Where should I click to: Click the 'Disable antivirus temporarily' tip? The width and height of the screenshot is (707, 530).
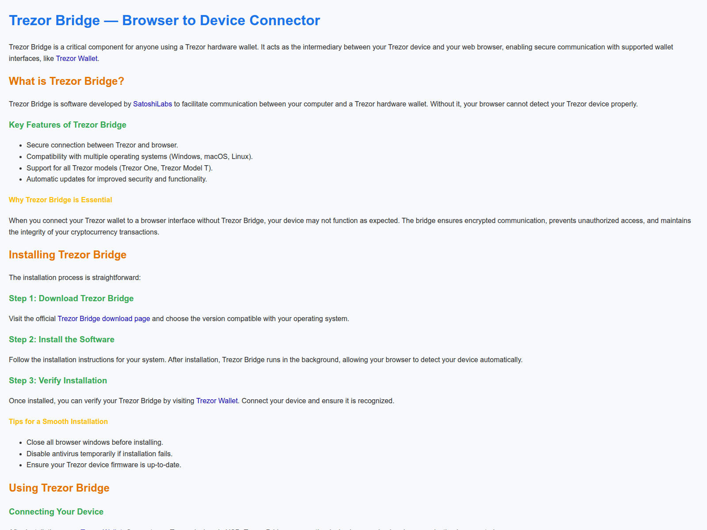click(99, 454)
